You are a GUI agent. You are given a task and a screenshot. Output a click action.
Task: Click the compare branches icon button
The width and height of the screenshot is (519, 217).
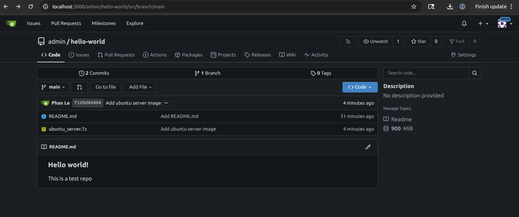(x=79, y=87)
